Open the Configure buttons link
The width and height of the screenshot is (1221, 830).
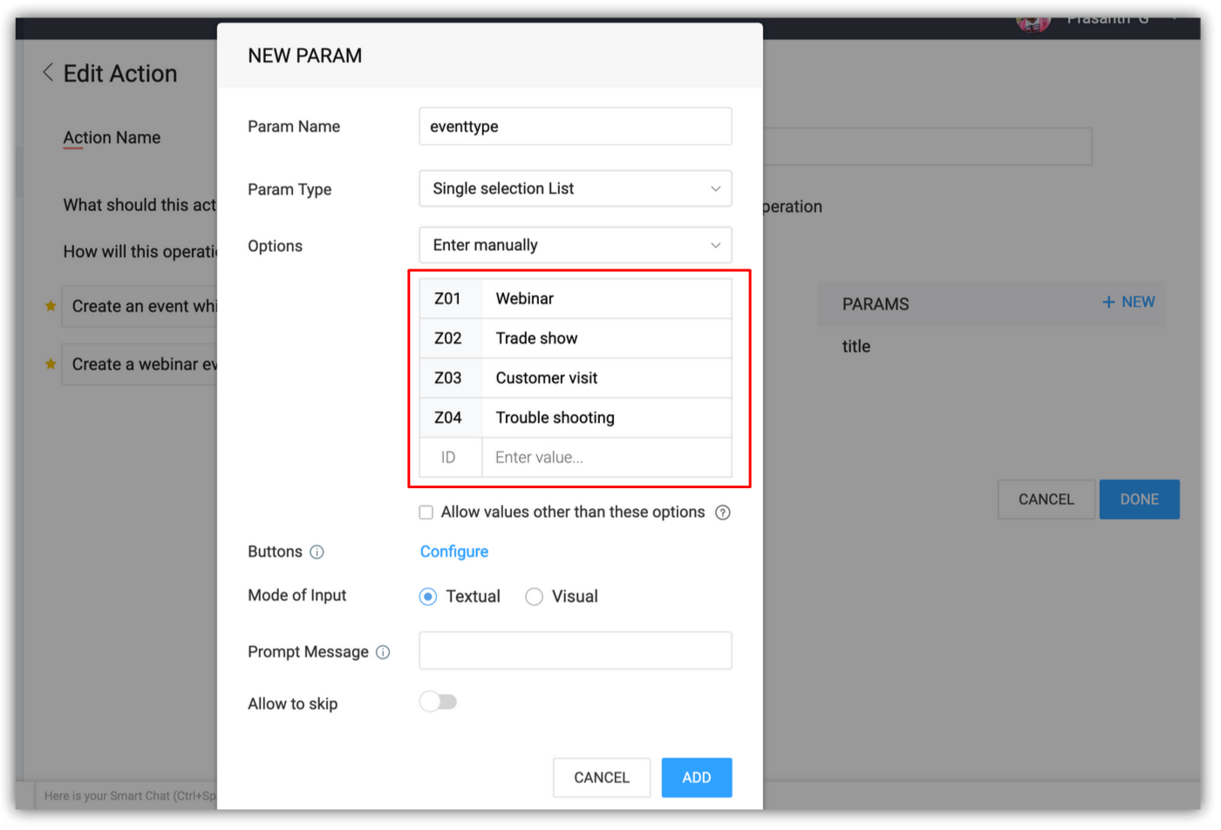(x=454, y=552)
